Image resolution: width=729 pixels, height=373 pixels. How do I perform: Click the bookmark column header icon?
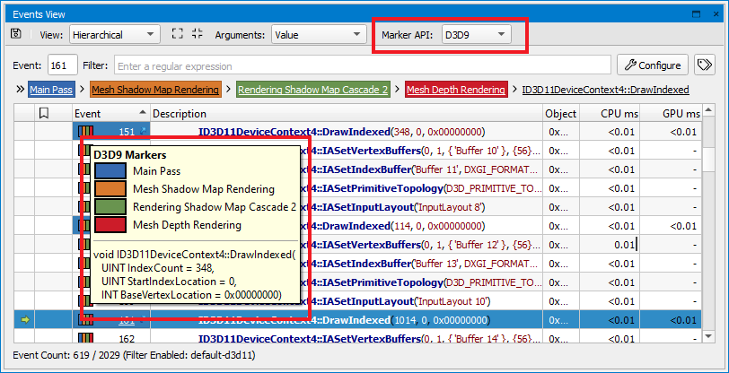42,114
